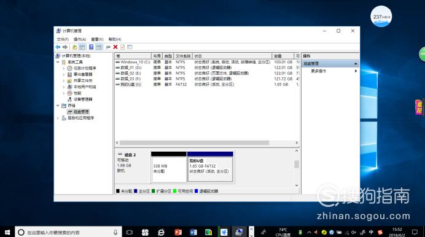Click the red X delete toolbar icon

115,47
